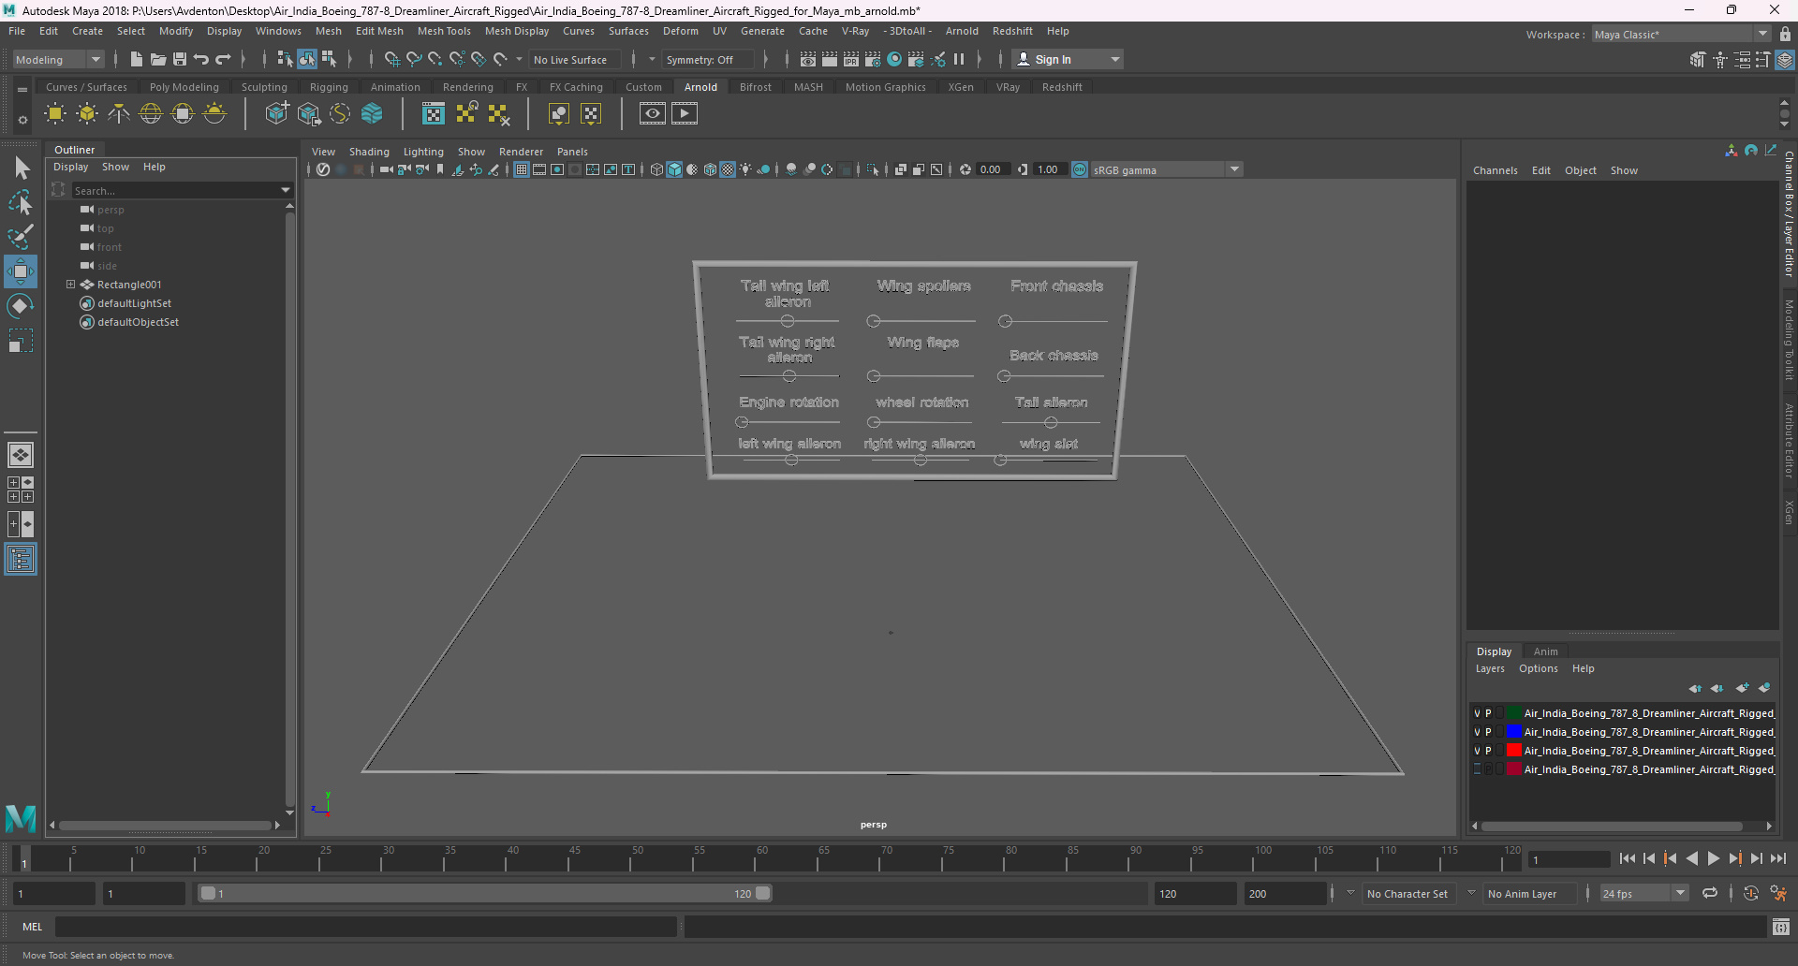Click the blue layer color swatch
Image resolution: width=1798 pixels, height=966 pixels.
[x=1513, y=732]
